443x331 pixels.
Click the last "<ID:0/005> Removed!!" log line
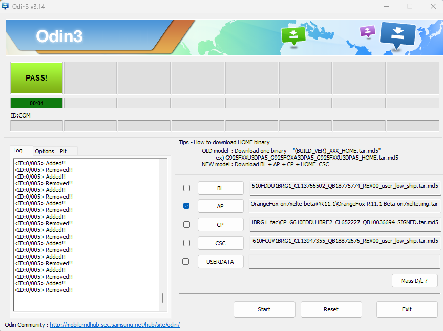[44, 290]
